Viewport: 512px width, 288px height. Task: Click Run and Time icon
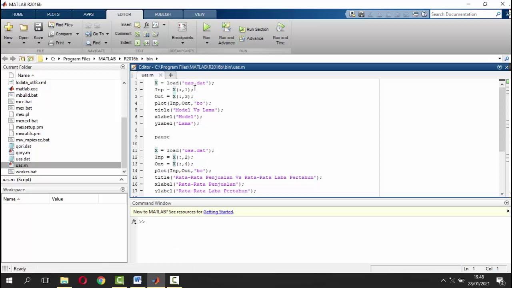280,27
